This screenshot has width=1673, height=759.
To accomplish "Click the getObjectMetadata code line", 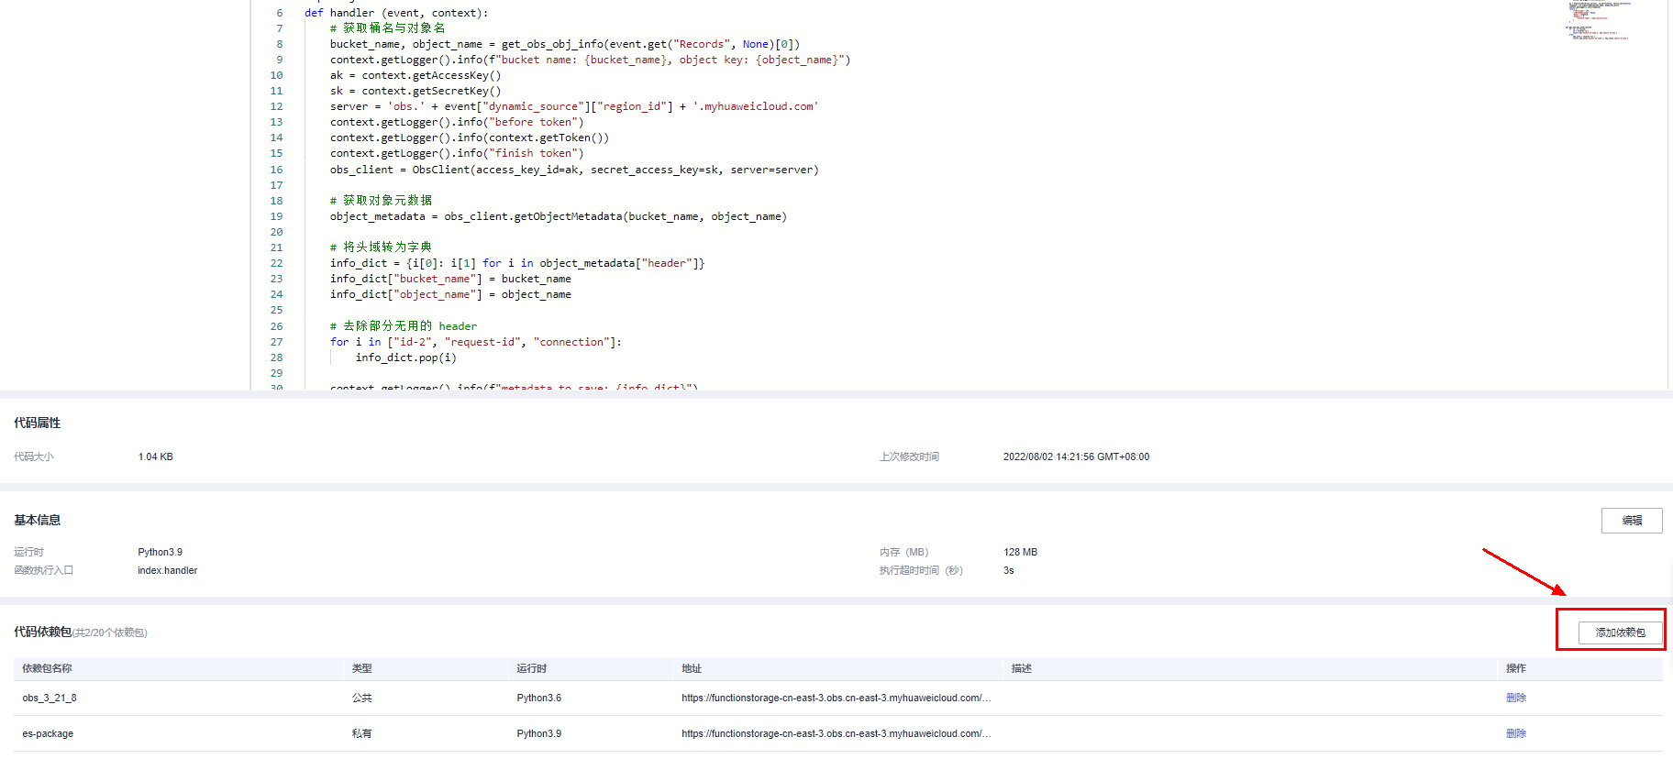I will click(x=559, y=216).
